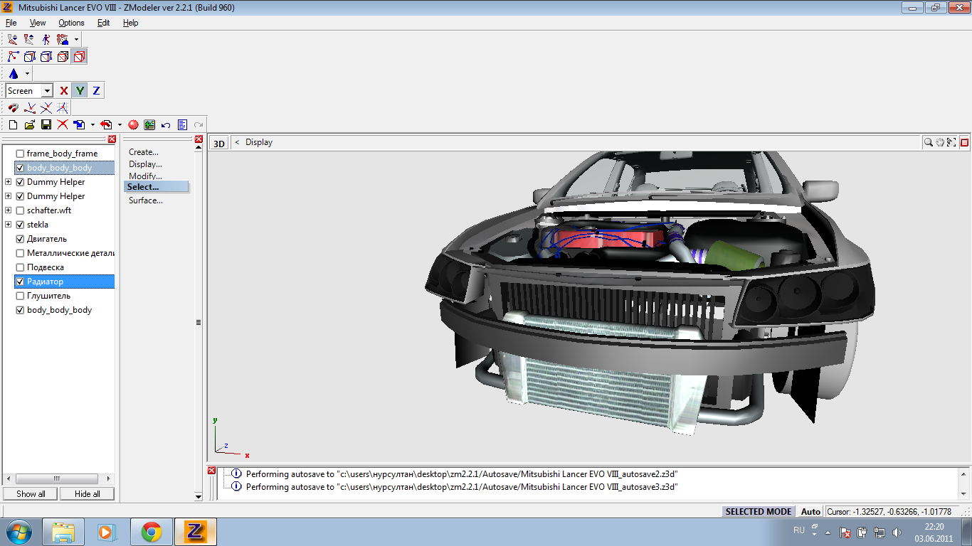
Task: Close the message log panel
Action: click(x=212, y=471)
